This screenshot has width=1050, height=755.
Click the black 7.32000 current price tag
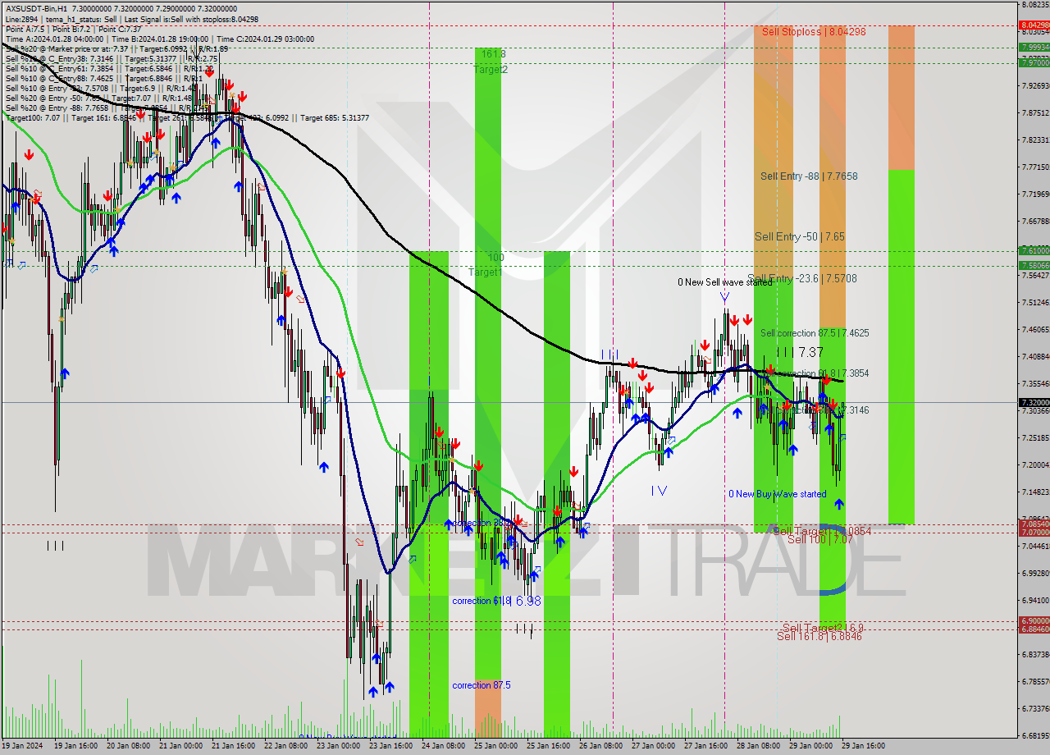tap(1034, 402)
